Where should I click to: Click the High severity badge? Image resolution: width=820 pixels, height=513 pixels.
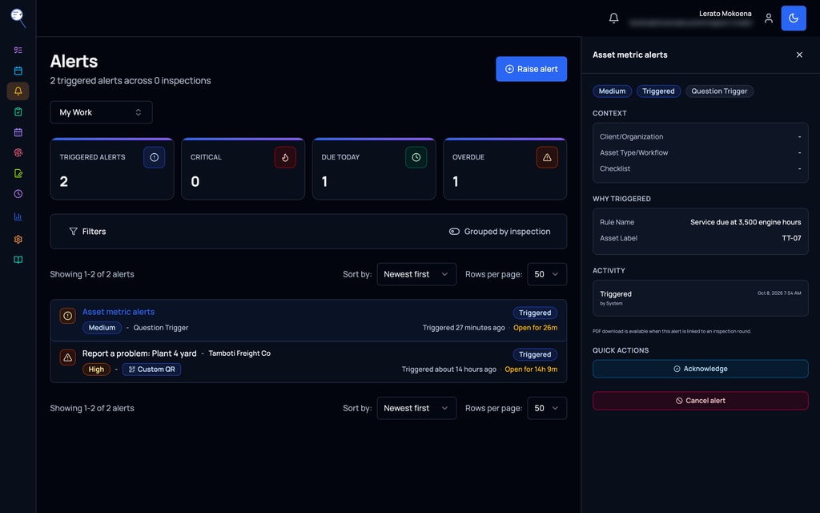click(x=96, y=369)
